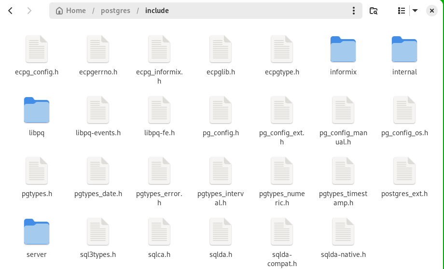Click the current include breadcrumb
The height and width of the screenshot is (269, 444).
157,11
